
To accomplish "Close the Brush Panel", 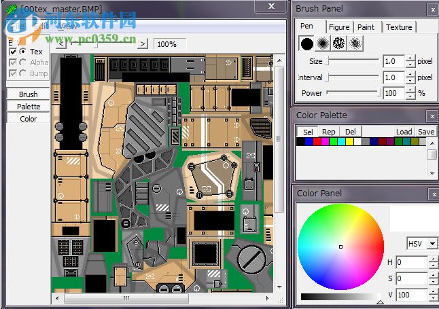I will pos(433,10).
